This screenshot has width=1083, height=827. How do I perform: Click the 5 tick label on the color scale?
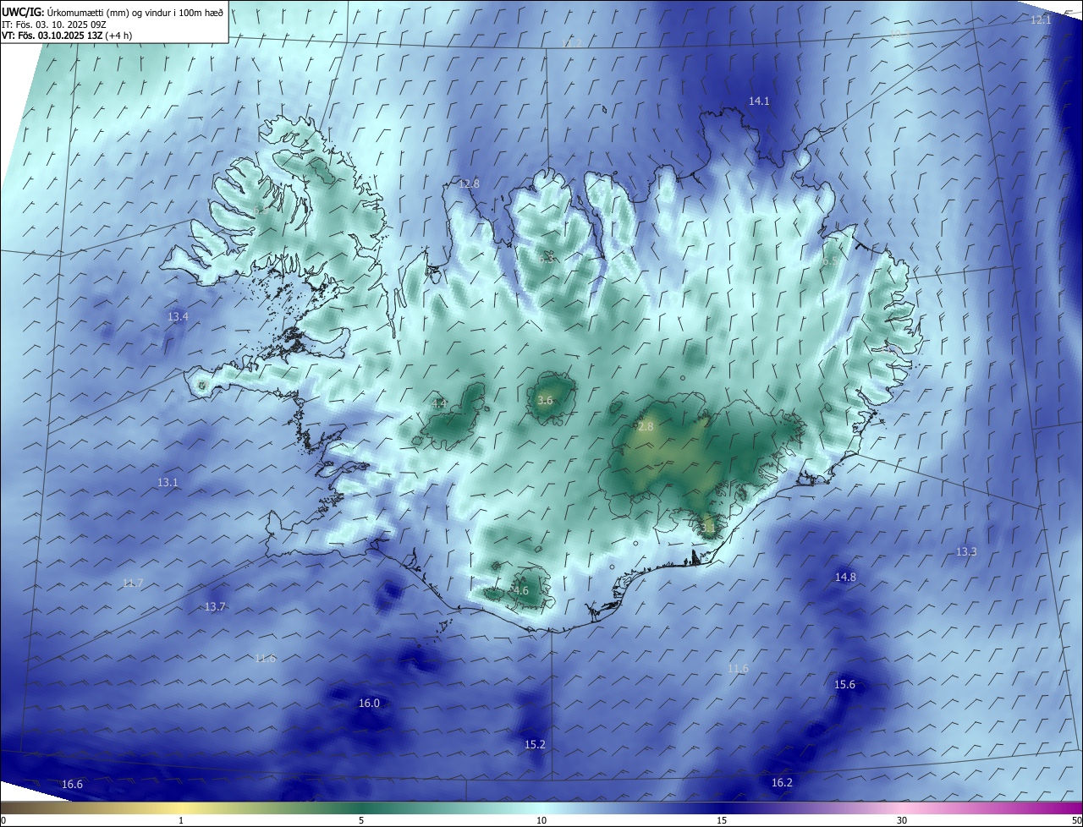coord(361,821)
